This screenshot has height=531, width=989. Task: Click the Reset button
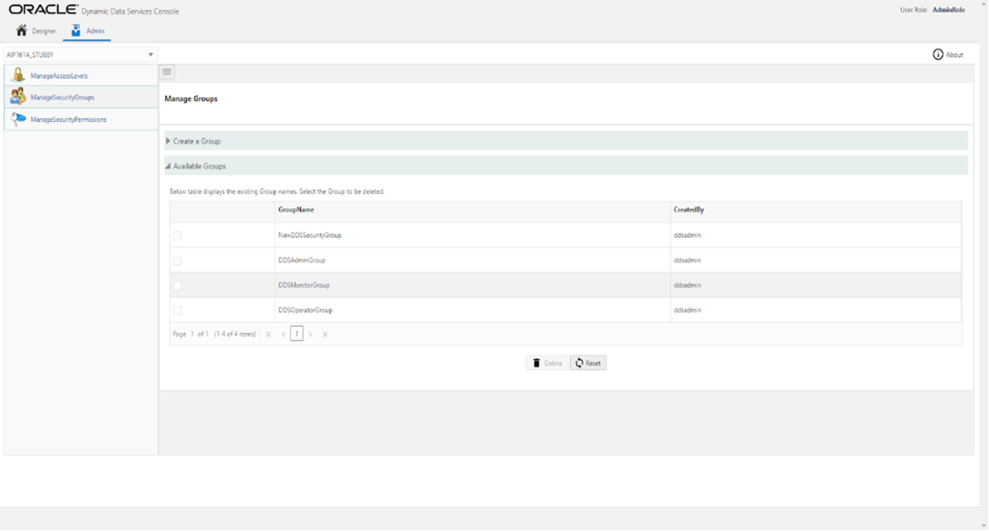pos(588,363)
